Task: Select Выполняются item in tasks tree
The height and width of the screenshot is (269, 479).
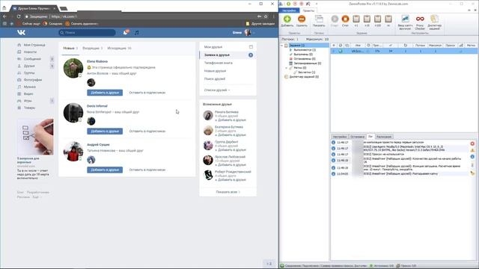Action: click(305, 50)
